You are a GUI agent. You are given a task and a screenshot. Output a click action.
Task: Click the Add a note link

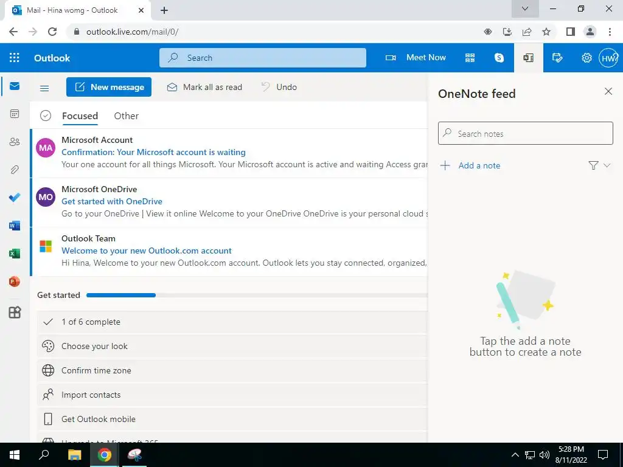click(x=479, y=165)
